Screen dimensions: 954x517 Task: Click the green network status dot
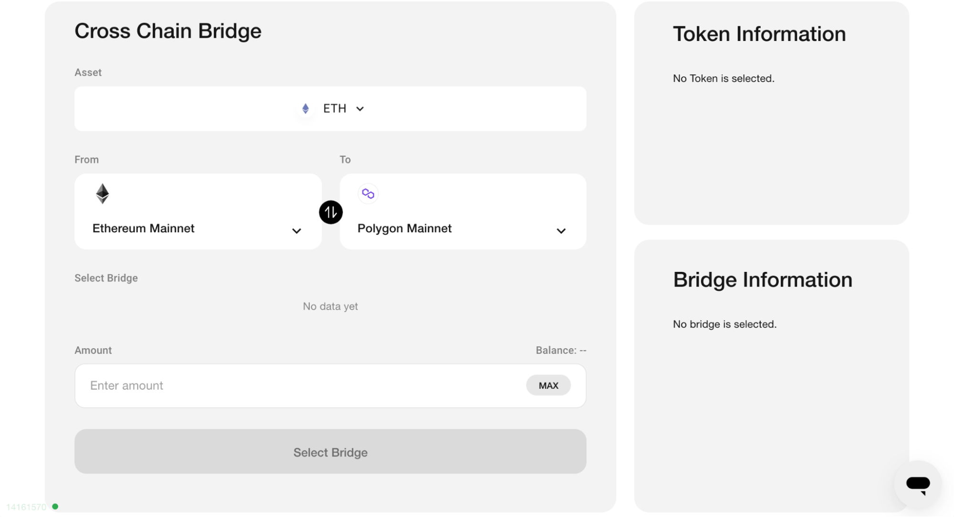click(55, 507)
